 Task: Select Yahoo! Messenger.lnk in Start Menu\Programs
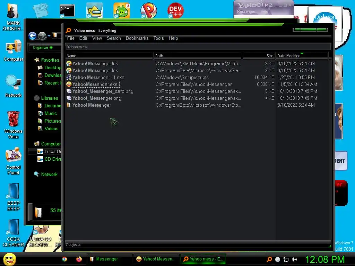pos(95,64)
